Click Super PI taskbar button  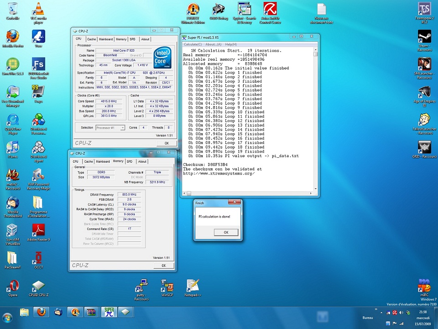tap(109, 312)
